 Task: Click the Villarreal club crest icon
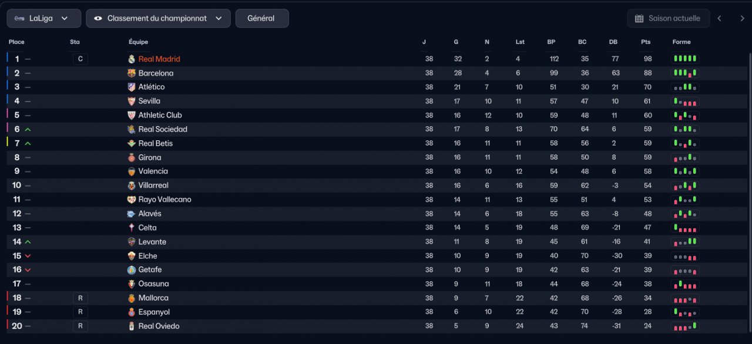(x=132, y=186)
